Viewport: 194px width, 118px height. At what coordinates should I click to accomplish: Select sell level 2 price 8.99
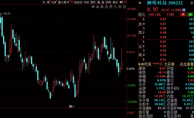tap(163, 33)
